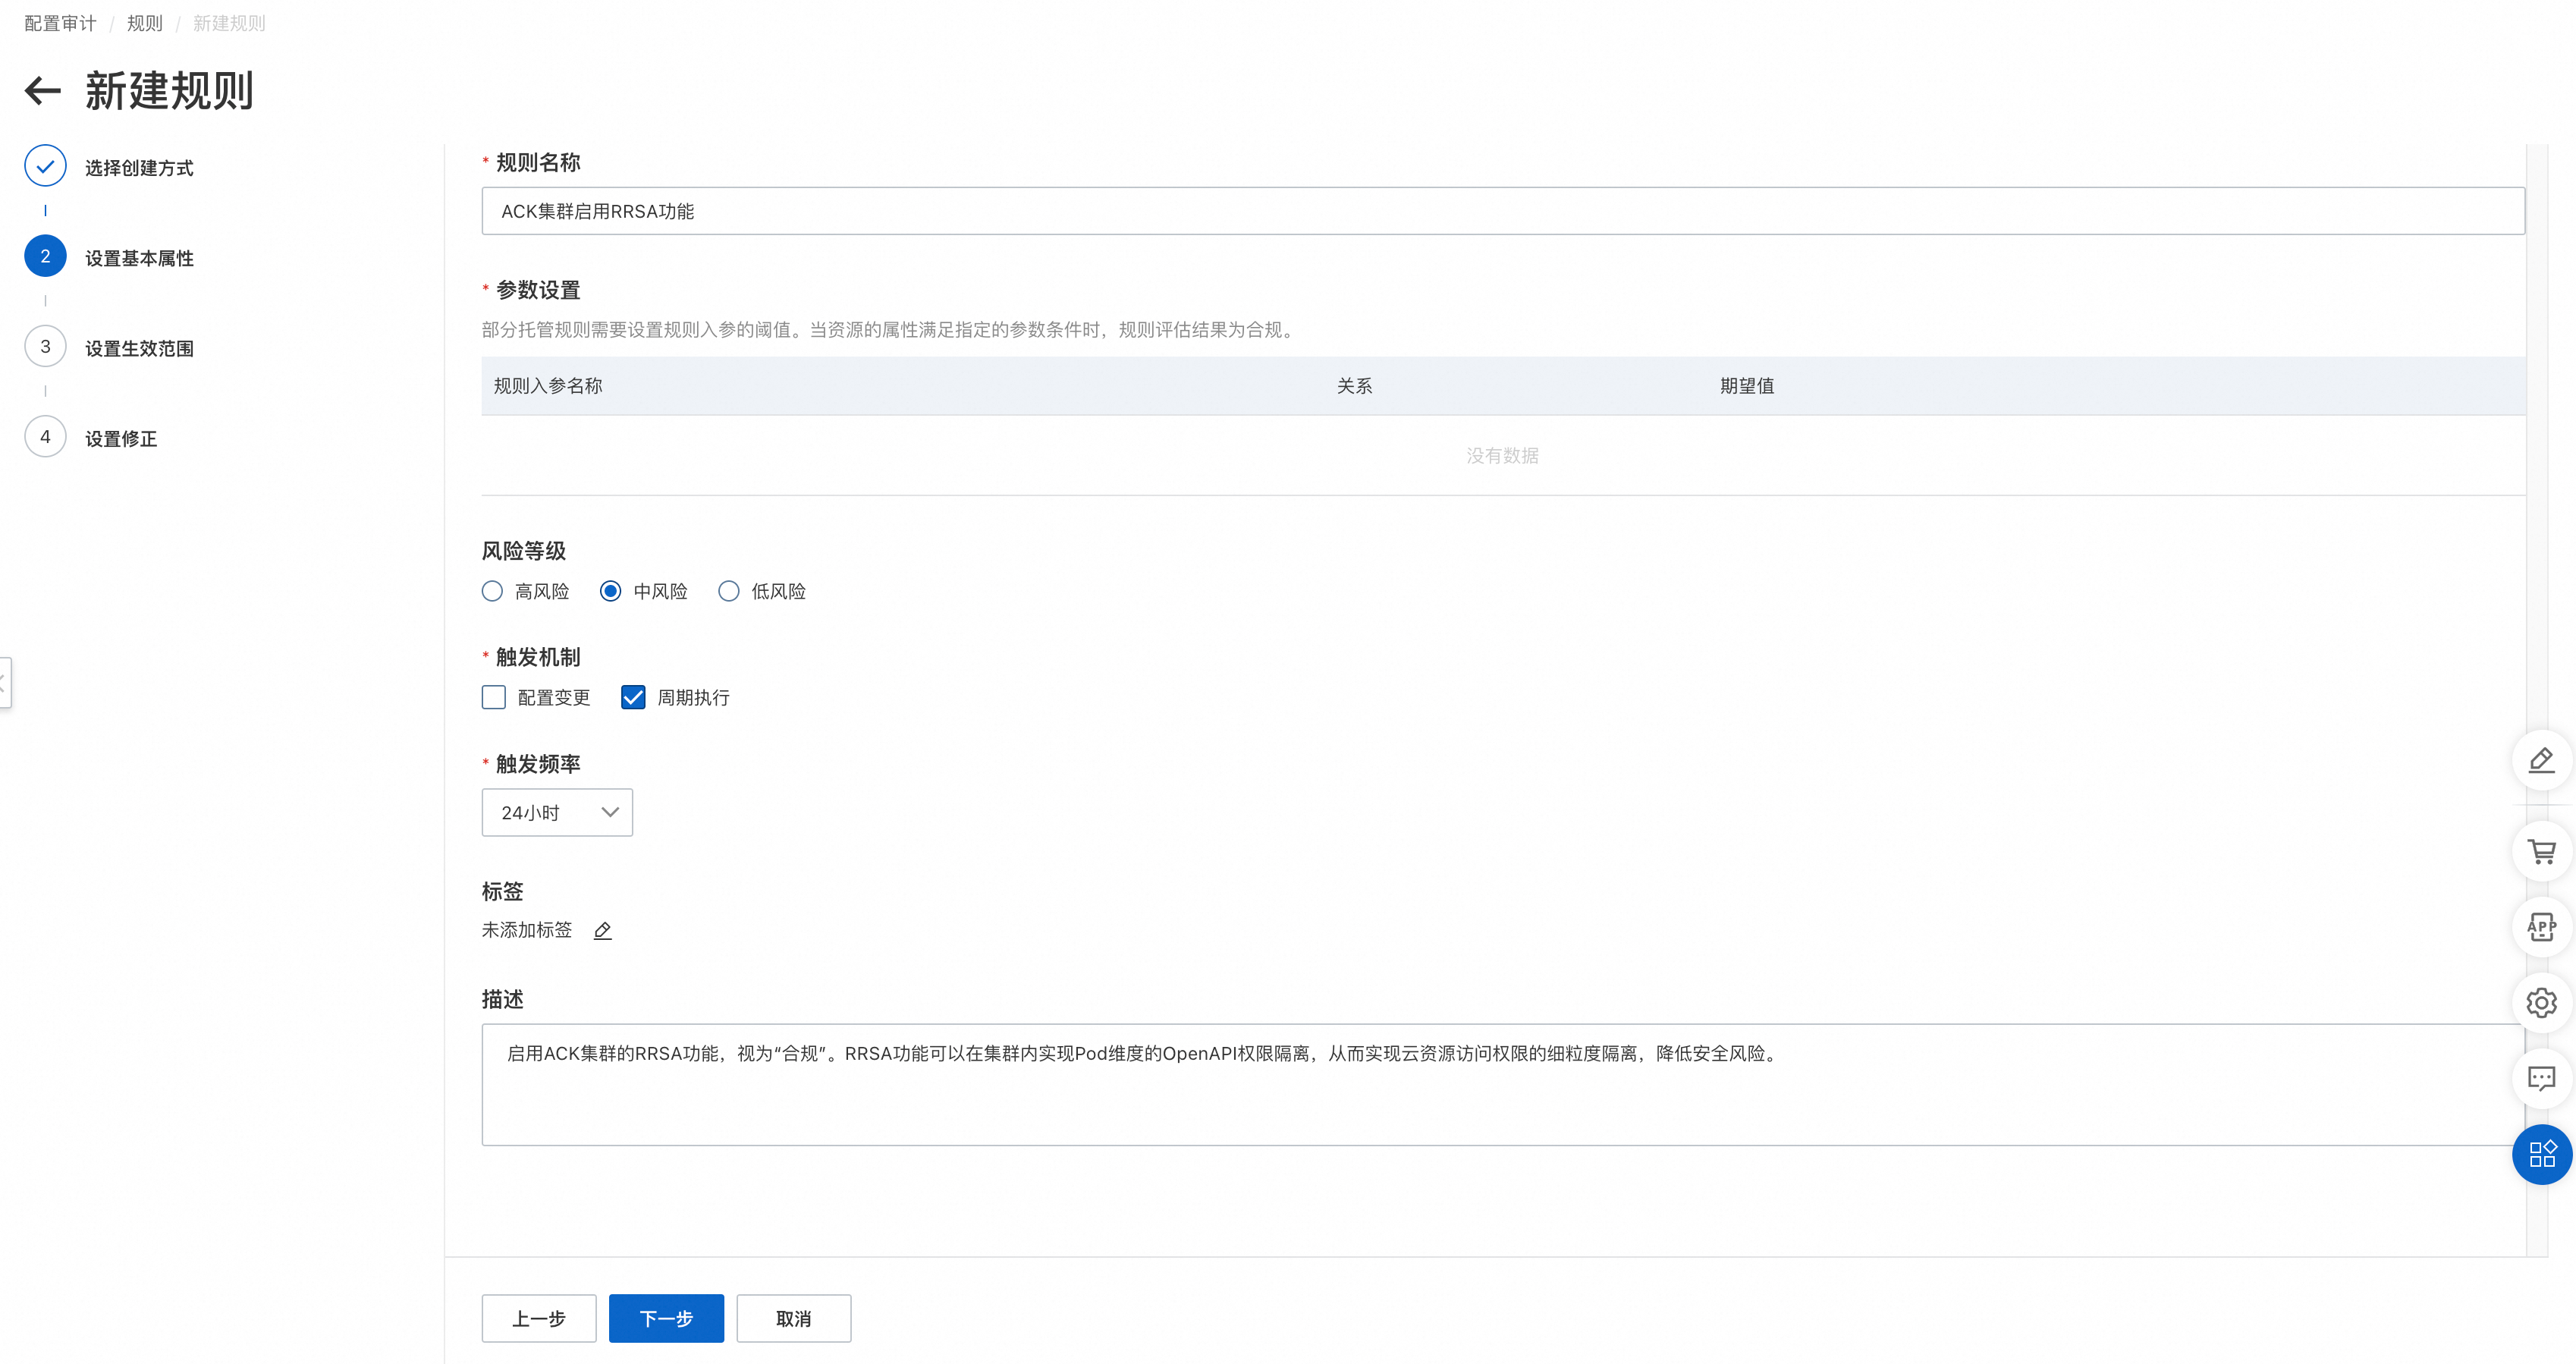
Task: Enable the 配置变更 checkbox
Action: click(494, 697)
